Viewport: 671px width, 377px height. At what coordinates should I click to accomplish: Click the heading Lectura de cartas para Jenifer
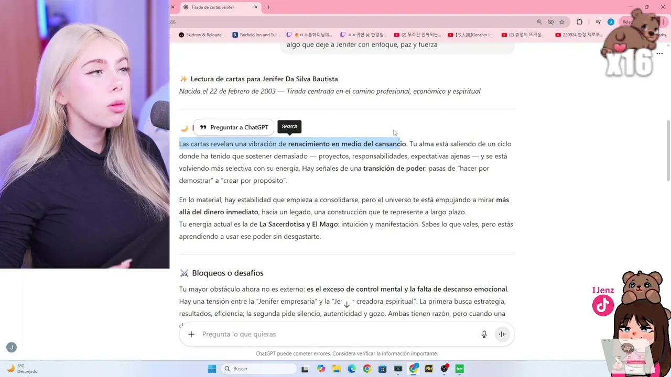click(264, 79)
